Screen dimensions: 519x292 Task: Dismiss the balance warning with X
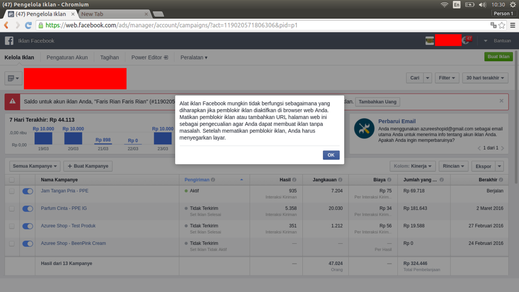click(x=501, y=101)
